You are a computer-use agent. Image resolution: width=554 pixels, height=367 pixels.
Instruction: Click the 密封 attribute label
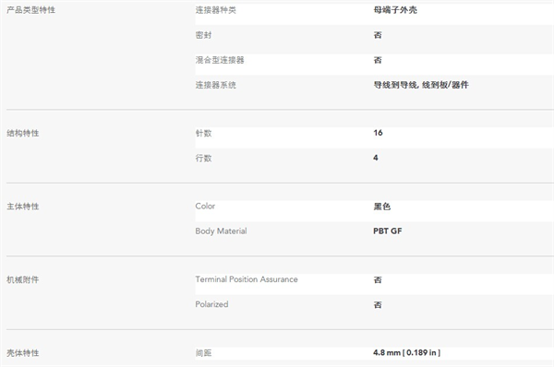(x=203, y=35)
